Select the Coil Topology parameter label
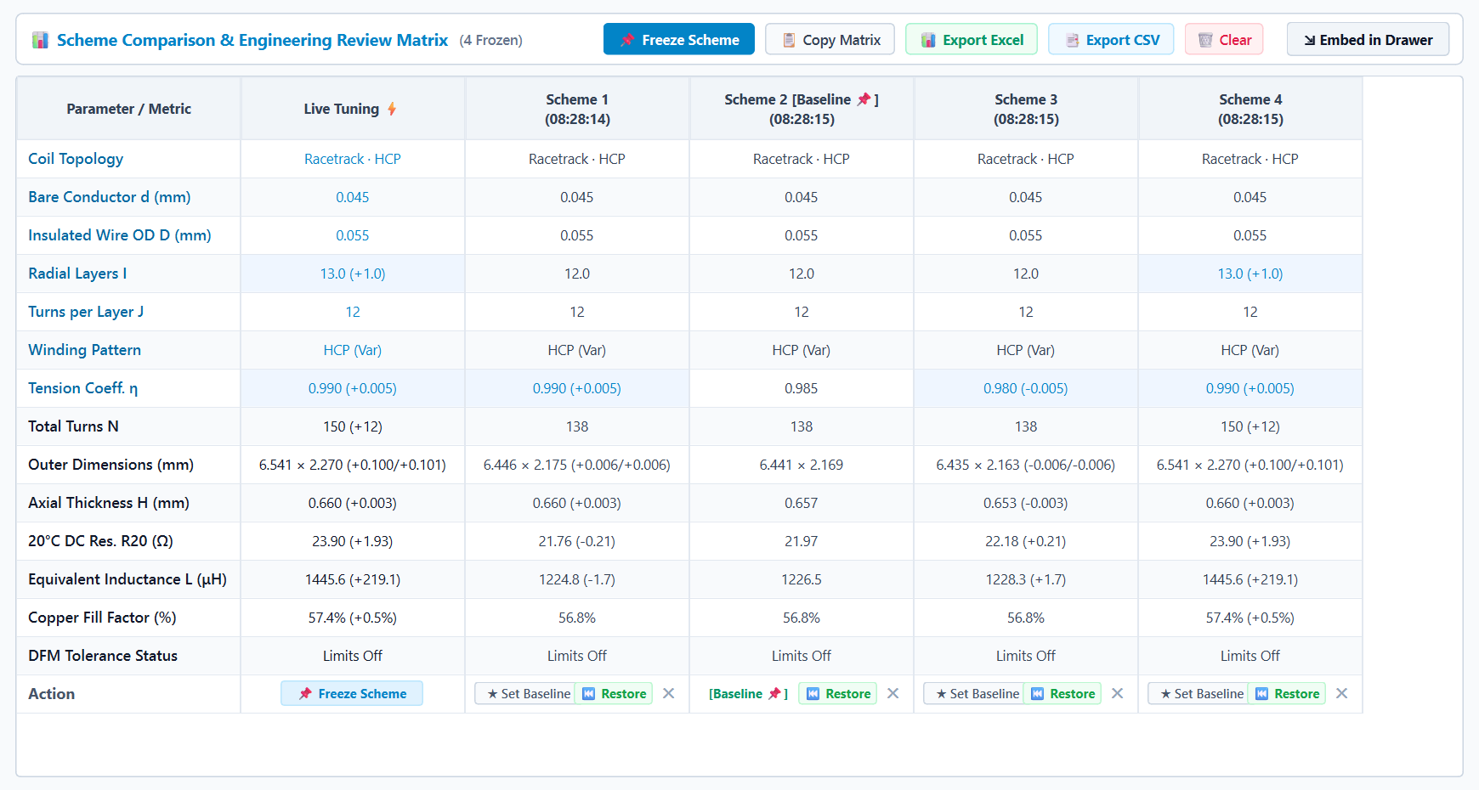 coord(76,159)
